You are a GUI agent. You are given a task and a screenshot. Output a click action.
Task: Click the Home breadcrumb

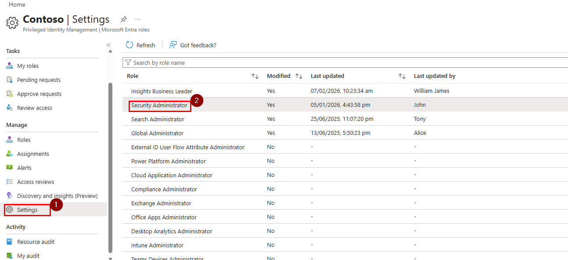[x=17, y=4]
